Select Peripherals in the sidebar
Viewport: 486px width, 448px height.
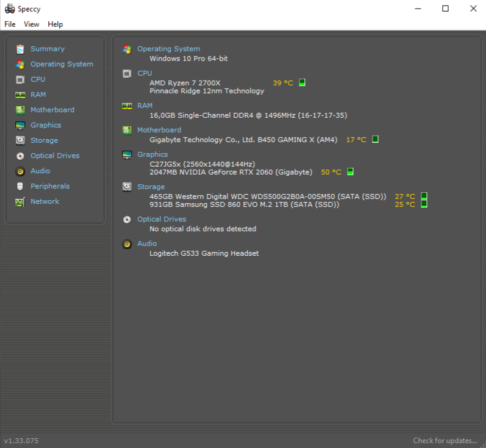[x=50, y=186]
